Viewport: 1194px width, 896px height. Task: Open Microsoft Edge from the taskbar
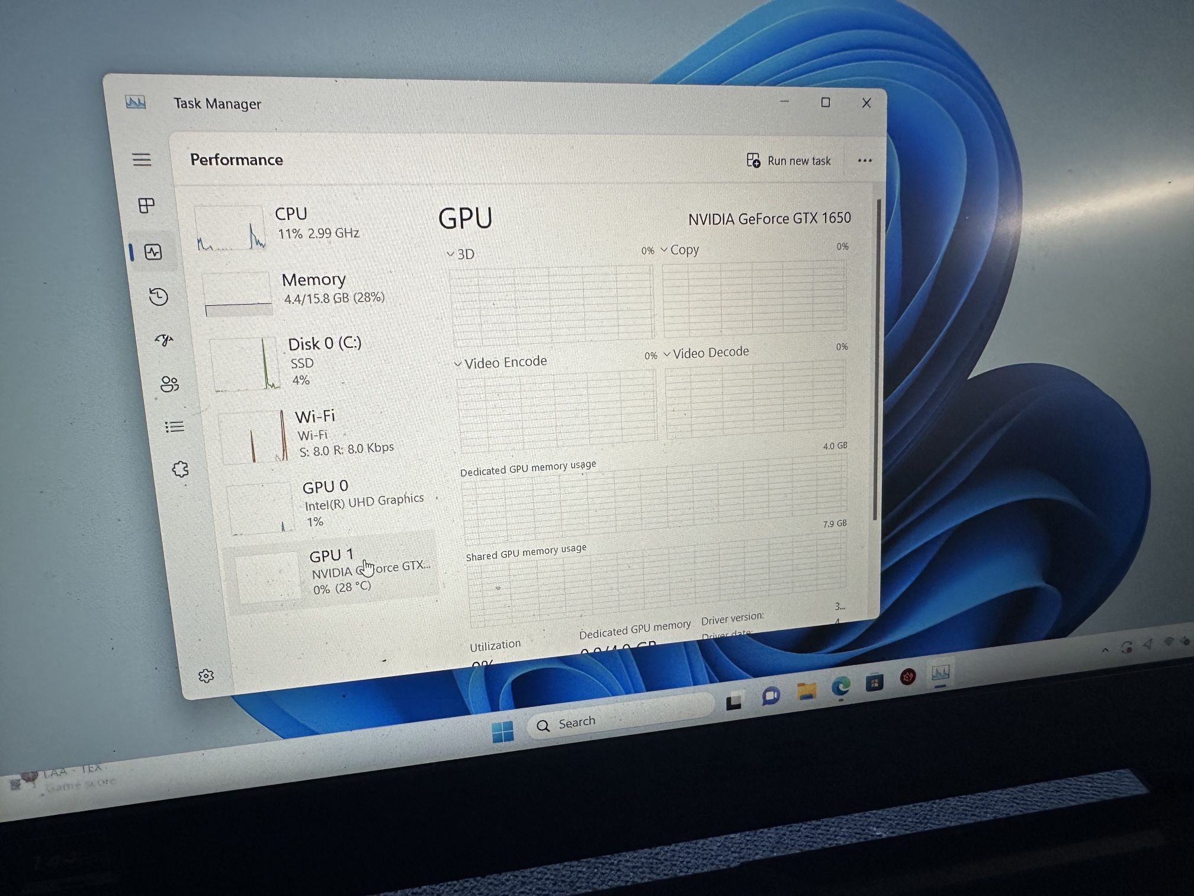(840, 687)
